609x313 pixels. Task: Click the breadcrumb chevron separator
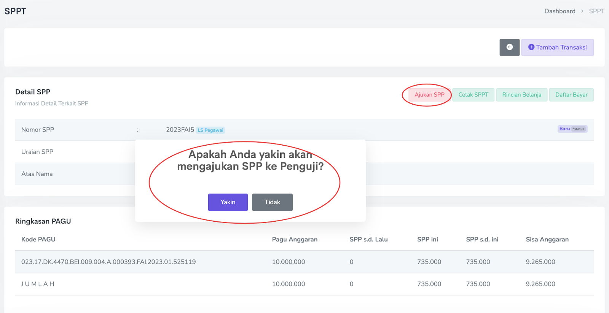coord(582,11)
